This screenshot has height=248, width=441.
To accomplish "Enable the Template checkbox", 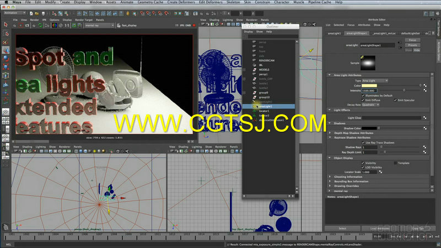I will pyautogui.click(x=395, y=163).
